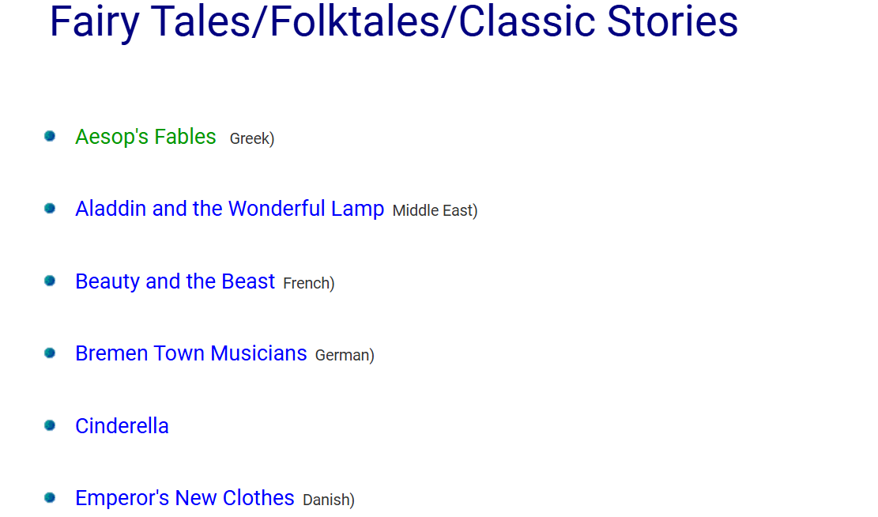Click bullet next to Beauty and the Beast
878x517 pixels.
click(50, 281)
